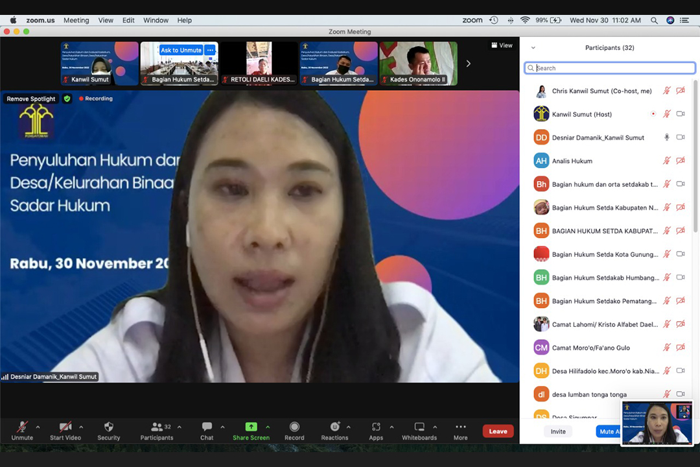Click the green Share Screen icon
This screenshot has width=700, height=467.
point(251,427)
